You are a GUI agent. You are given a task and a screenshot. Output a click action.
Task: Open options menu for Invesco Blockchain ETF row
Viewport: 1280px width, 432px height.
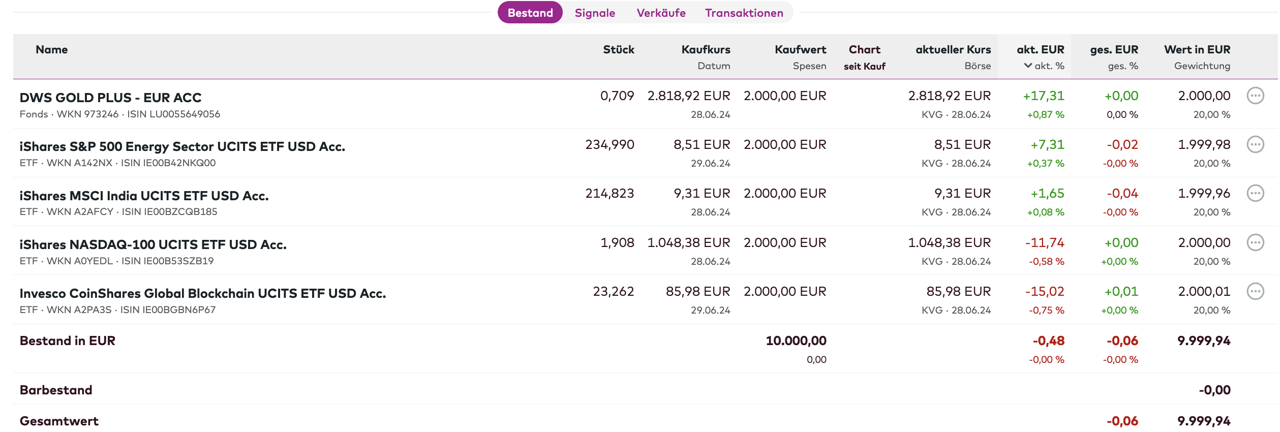1255,291
